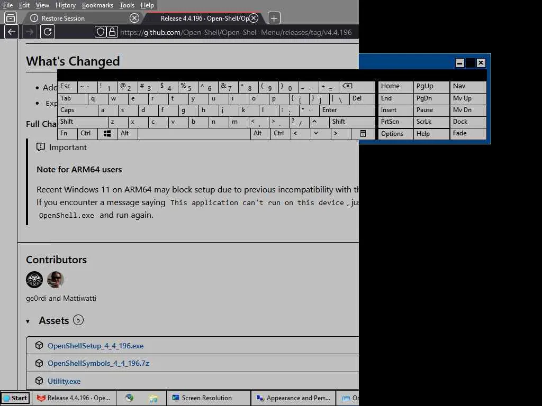Click the Start button
The width and height of the screenshot is (542, 406).
pos(15,398)
